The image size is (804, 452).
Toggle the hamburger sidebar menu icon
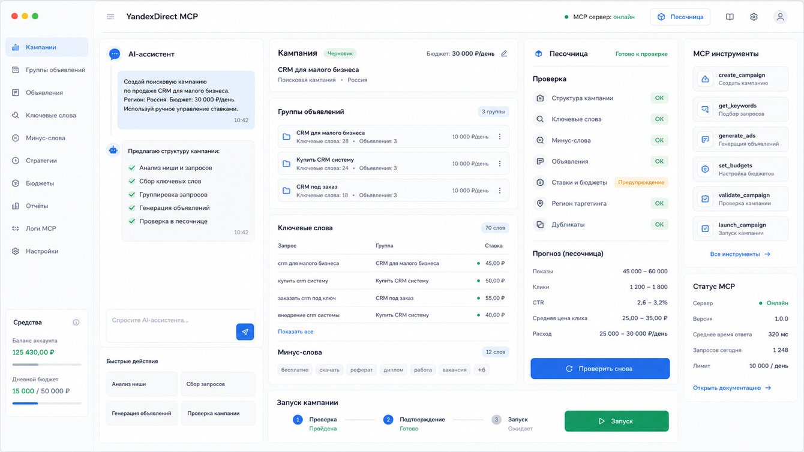110,17
